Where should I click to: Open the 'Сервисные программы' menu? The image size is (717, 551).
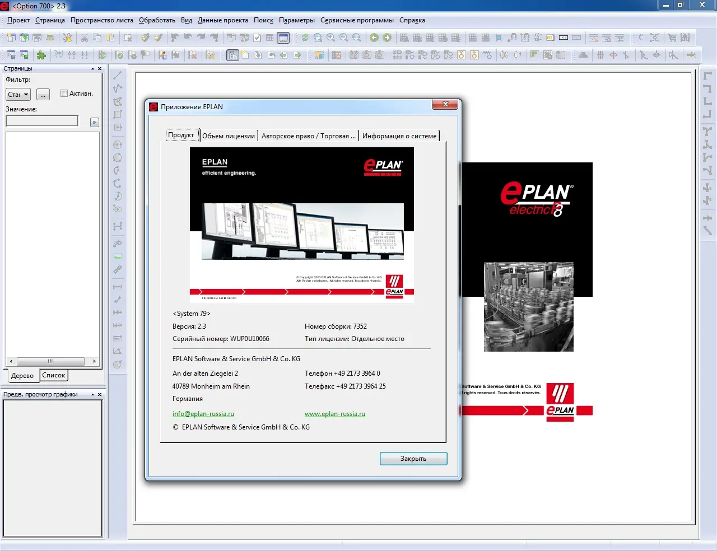(357, 20)
